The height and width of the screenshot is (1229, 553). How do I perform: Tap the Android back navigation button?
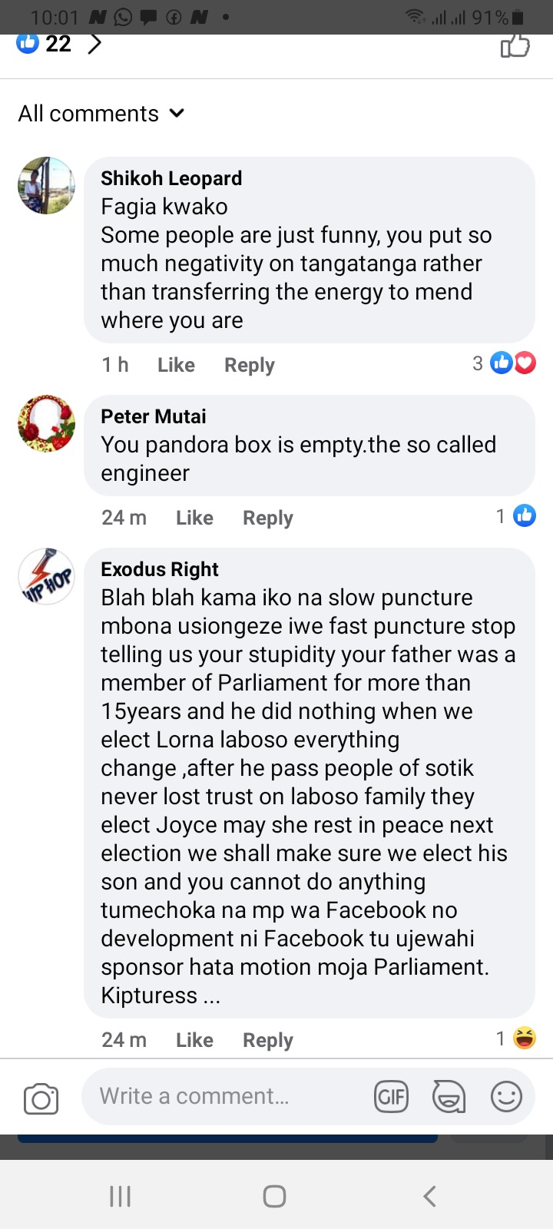coord(430,1196)
